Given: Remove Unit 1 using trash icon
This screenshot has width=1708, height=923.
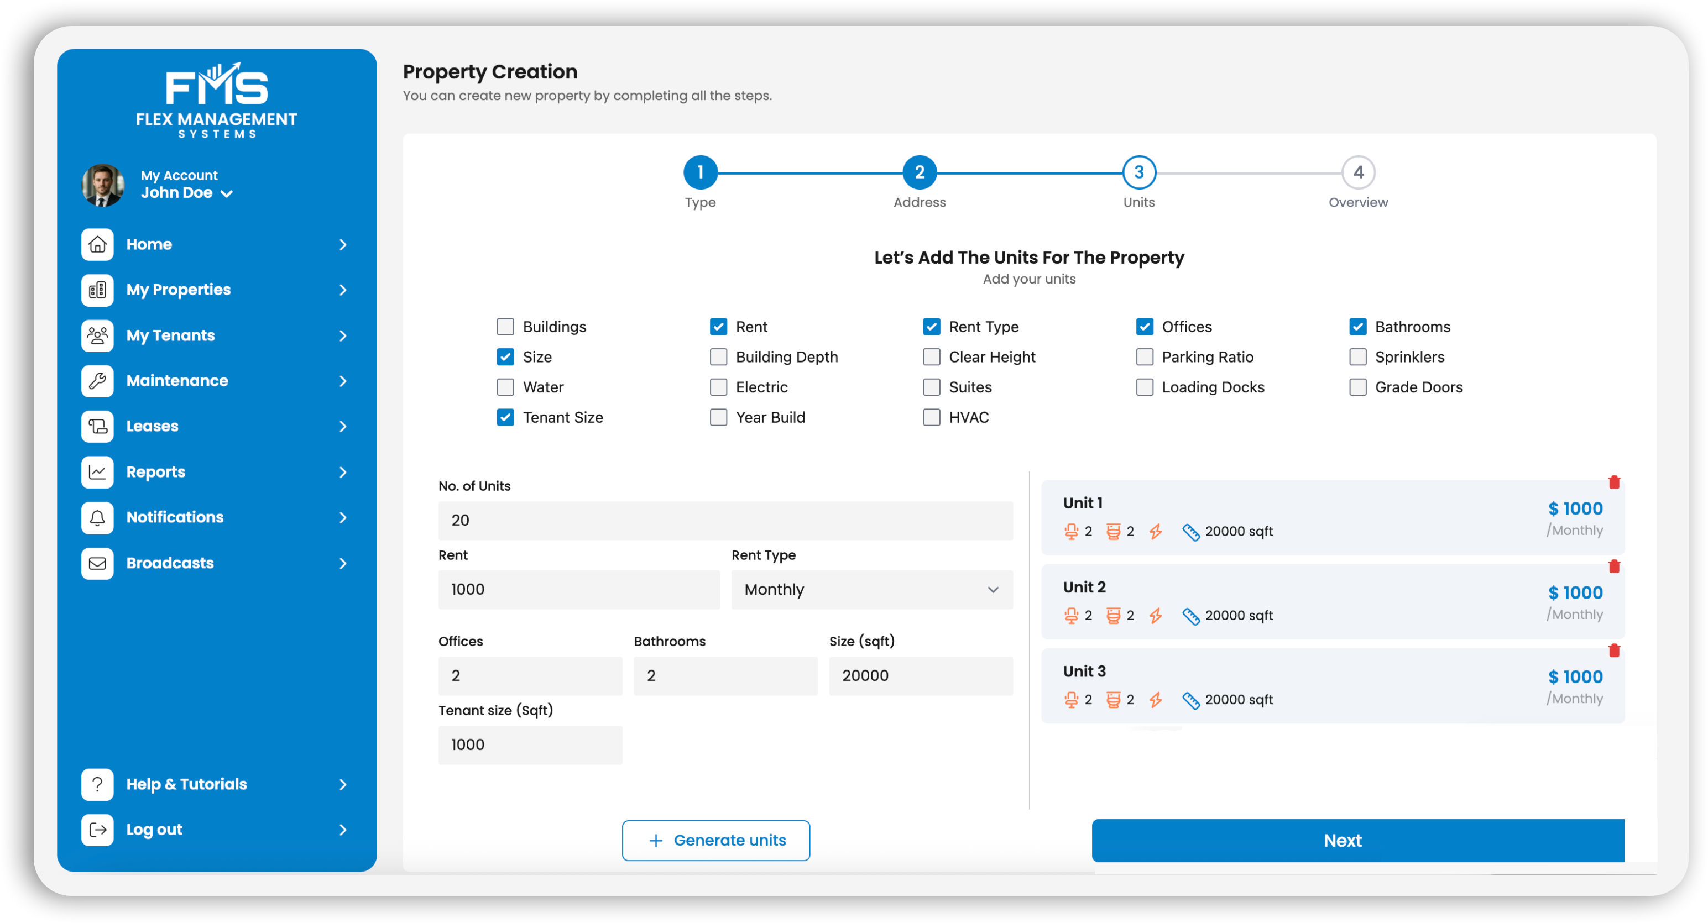Looking at the screenshot, I should 1613,483.
